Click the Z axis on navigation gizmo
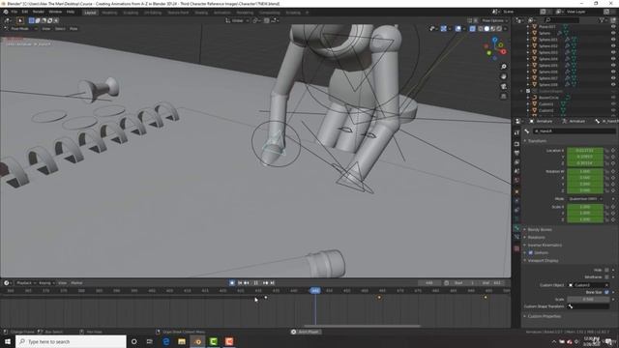This screenshot has width=619, height=348. point(494,40)
